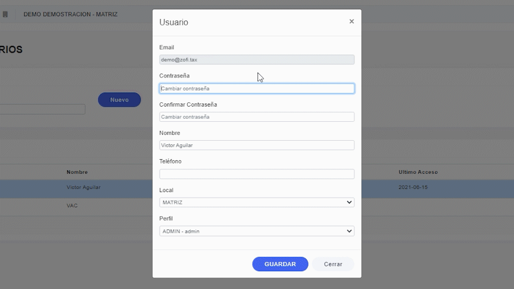Select the Victor Aguilar row in the table
This screenshot has height=289, width=514.
(83, 188)
